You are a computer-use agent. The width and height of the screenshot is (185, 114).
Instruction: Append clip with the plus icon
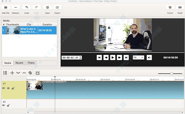(12, 73)
